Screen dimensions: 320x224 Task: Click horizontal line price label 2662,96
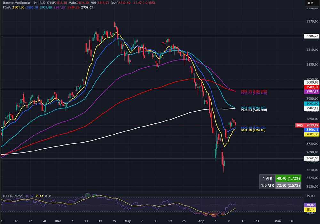[x=312, y=158]
